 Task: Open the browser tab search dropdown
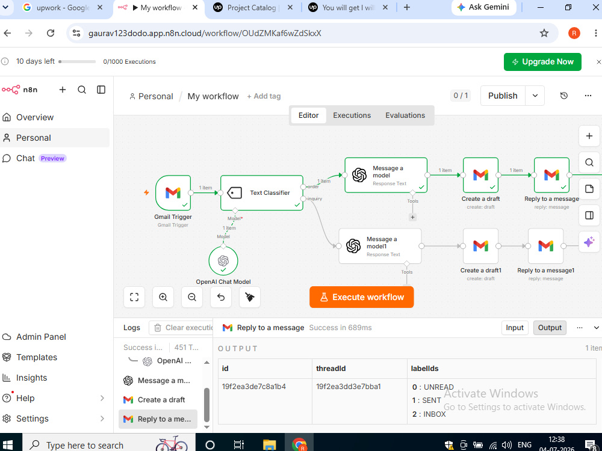[x=5, y=7]
